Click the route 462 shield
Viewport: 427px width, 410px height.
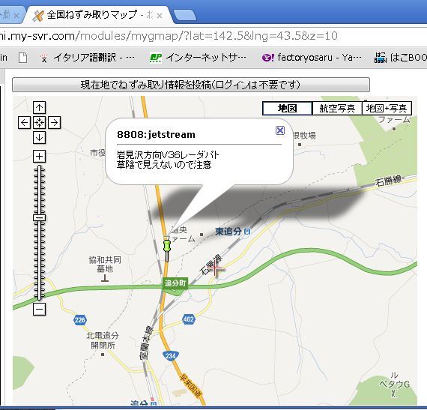pos(189,319)
